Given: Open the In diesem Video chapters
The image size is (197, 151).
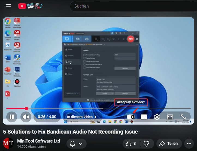Looking at the screenshot, I should (x=82, y=117).
